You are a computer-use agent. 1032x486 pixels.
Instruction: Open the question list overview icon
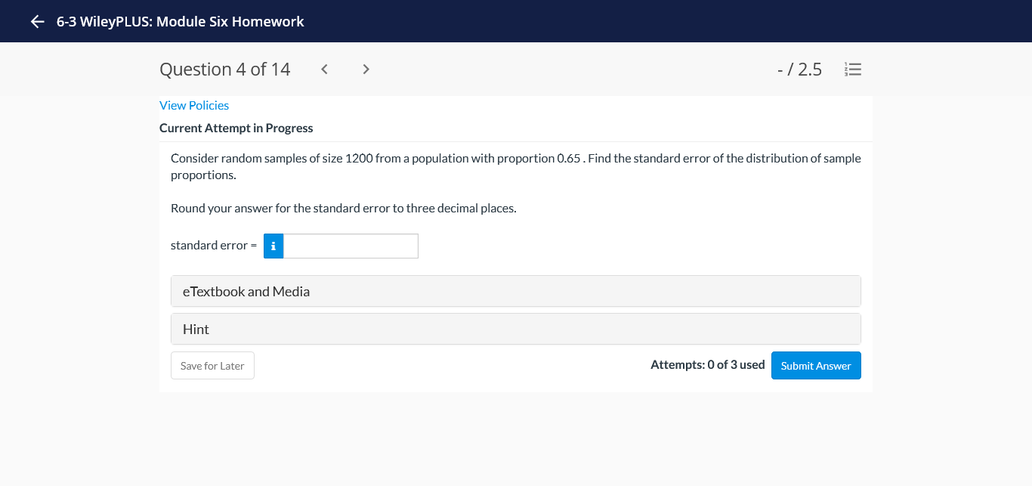853,69
